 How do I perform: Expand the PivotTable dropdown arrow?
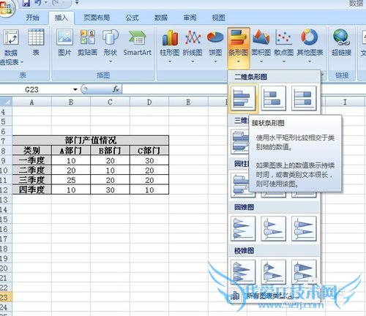[x=22, y=62]
